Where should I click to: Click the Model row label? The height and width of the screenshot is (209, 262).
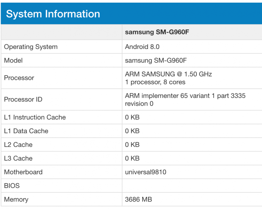tap(13, 60)
